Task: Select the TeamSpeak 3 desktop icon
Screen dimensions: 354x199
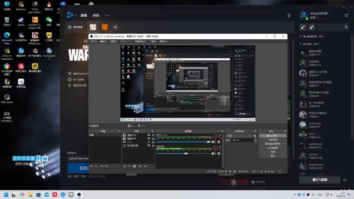Action: click(49, 54)
